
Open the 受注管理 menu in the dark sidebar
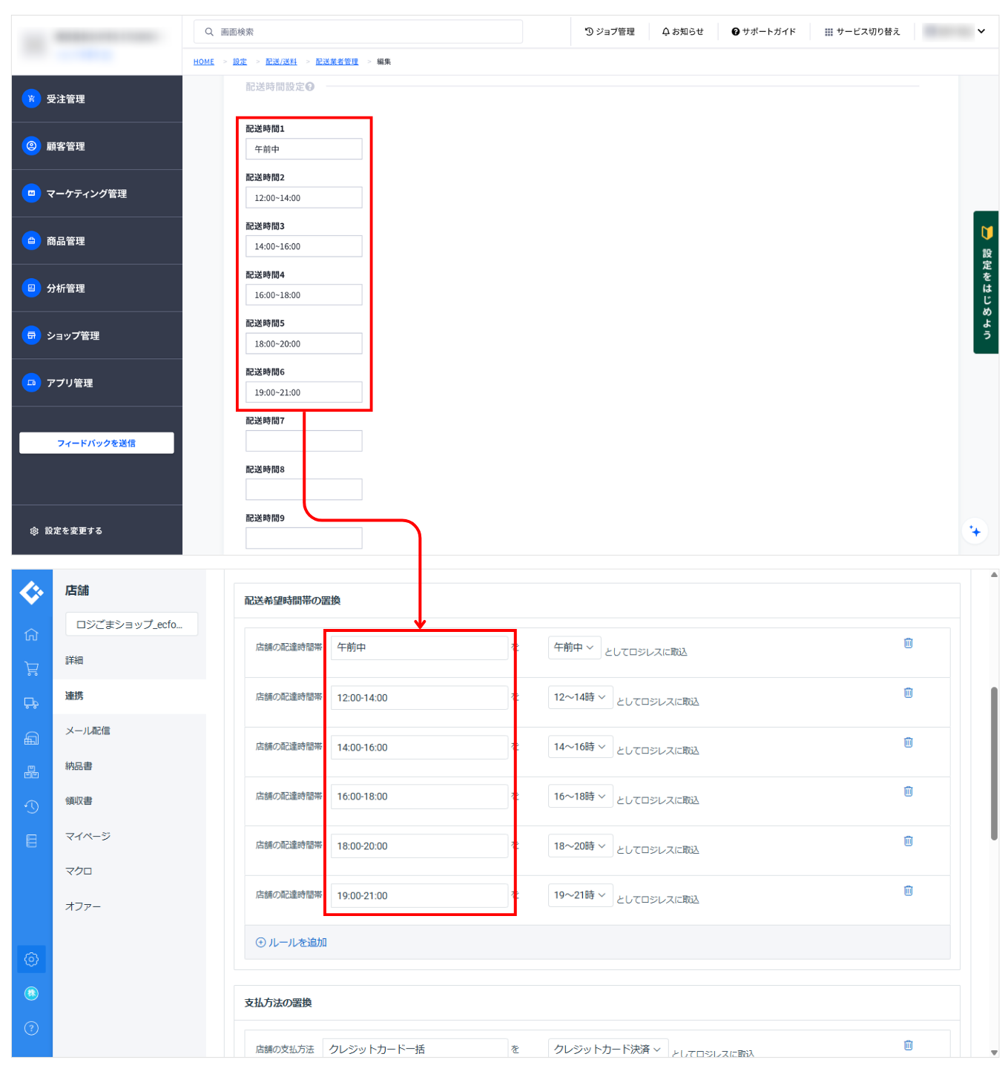pos(65,99)
